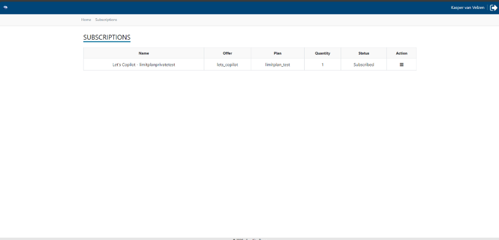
Task: Click the Quantity column header
Action: [x=323, y=53]
